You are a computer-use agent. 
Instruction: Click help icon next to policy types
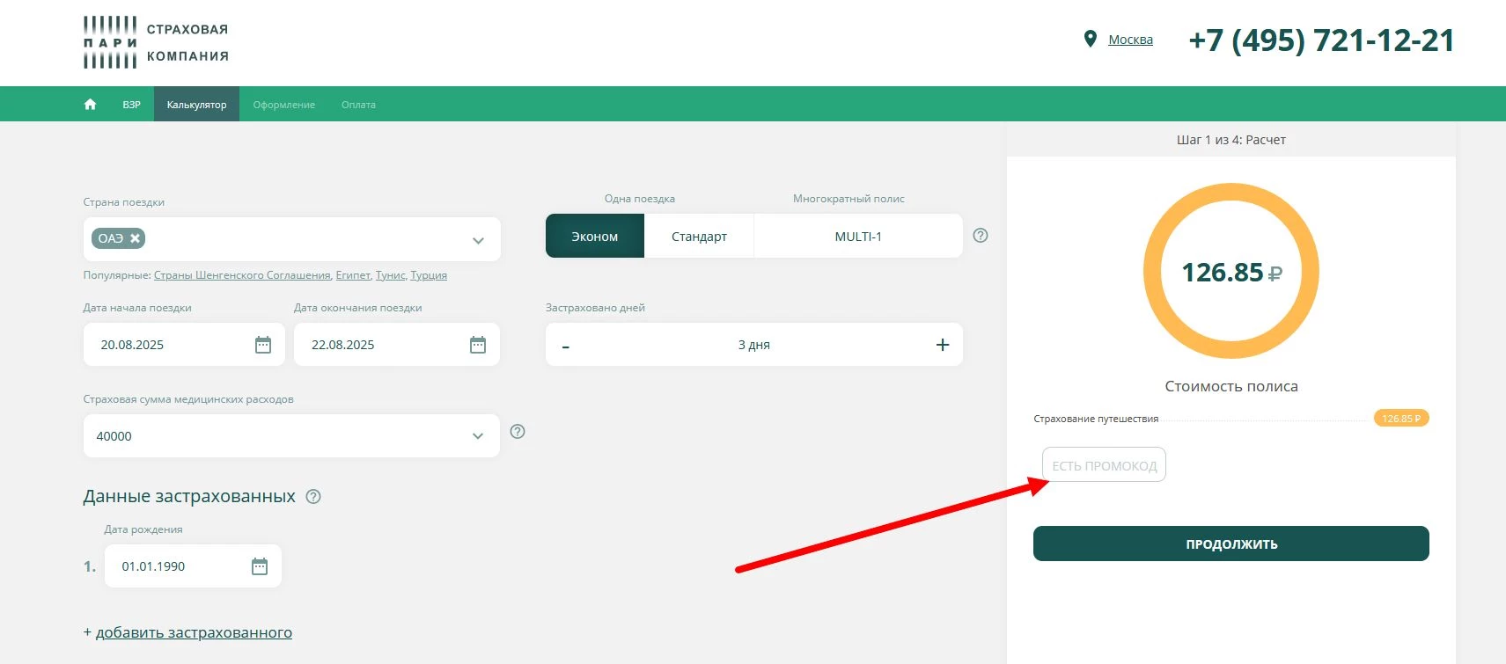[x=981, y=236]
